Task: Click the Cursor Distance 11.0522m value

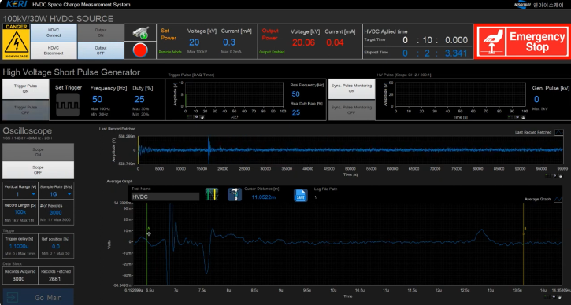Action: 264,197
